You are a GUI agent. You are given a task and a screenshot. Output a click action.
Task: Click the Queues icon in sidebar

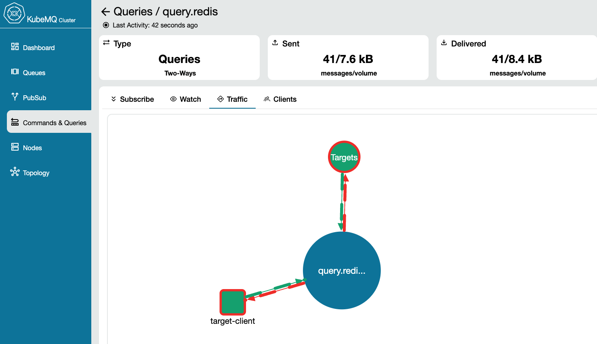tap(15, 72)
